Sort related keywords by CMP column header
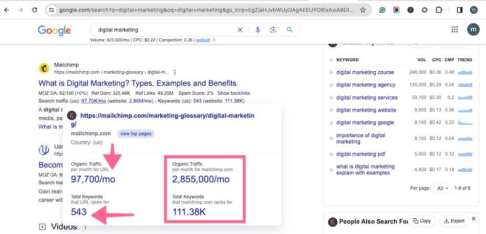Screen dimensions: 486x234 (449, 60)
